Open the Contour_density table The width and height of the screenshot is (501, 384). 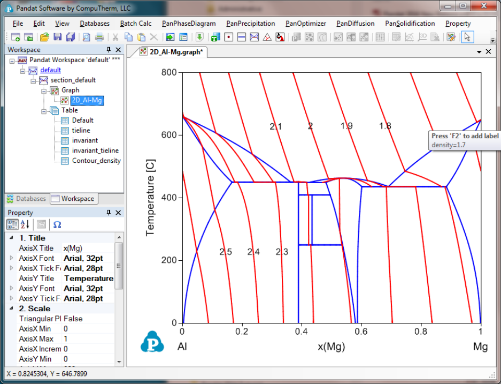pyautogui.click(x=96, y=161)
